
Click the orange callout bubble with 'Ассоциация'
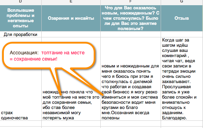click(49, 55)
